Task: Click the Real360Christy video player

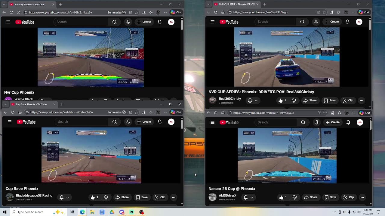Action: tap(287, 57)
